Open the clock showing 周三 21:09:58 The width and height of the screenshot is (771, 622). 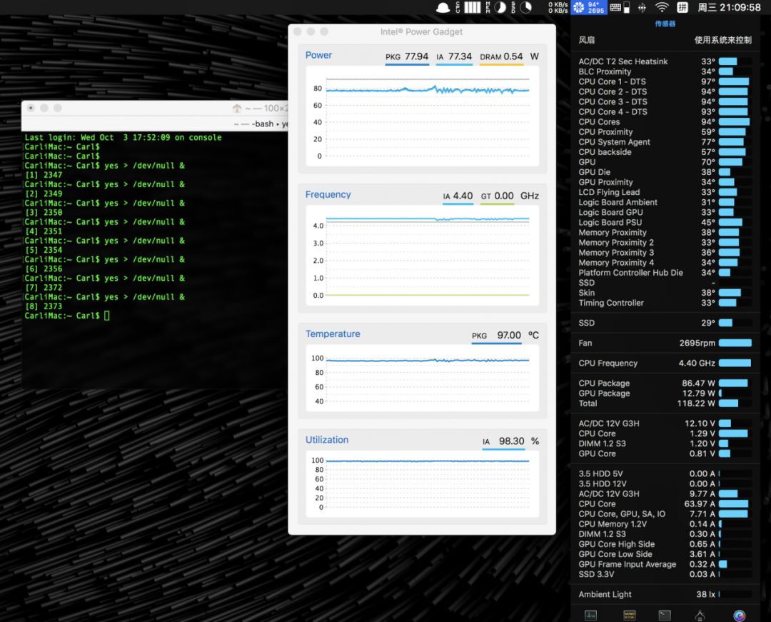pos(729,7)
